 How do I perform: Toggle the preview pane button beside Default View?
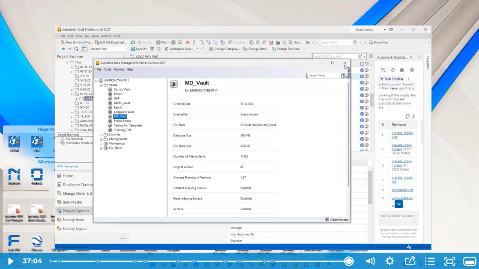pos(84,49)
